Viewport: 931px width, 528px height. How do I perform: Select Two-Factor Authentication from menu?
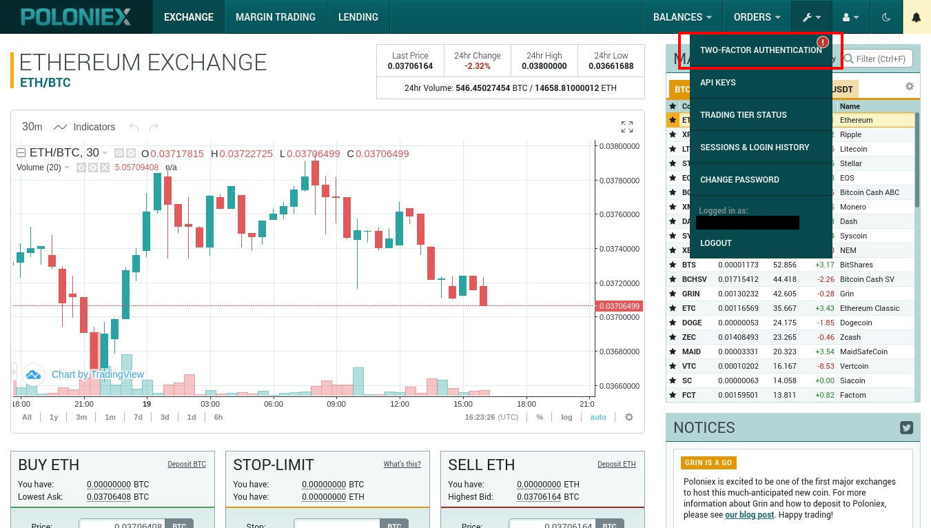click(760, 50)
